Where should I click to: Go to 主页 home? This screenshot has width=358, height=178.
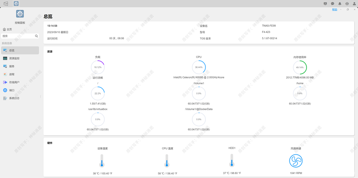coord(7,29)
